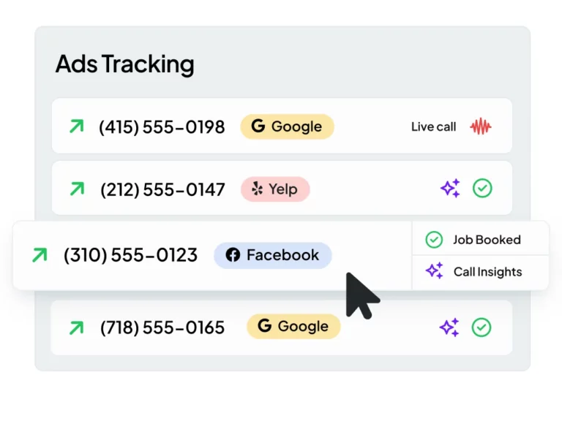Click purple sparkle icon in Yelp row

(450, 189)
